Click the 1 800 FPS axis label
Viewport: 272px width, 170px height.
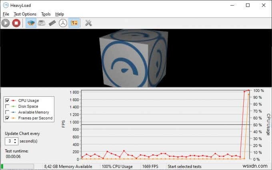74,92
